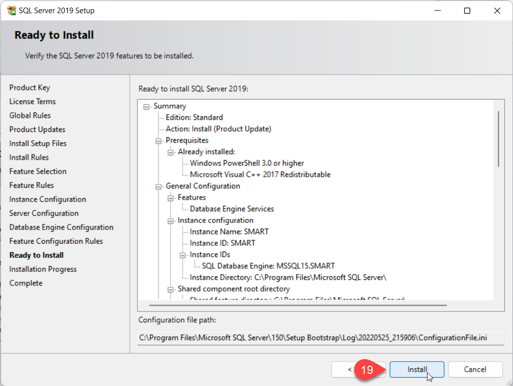Select the 'Summary' label in tree

point(170,107)
